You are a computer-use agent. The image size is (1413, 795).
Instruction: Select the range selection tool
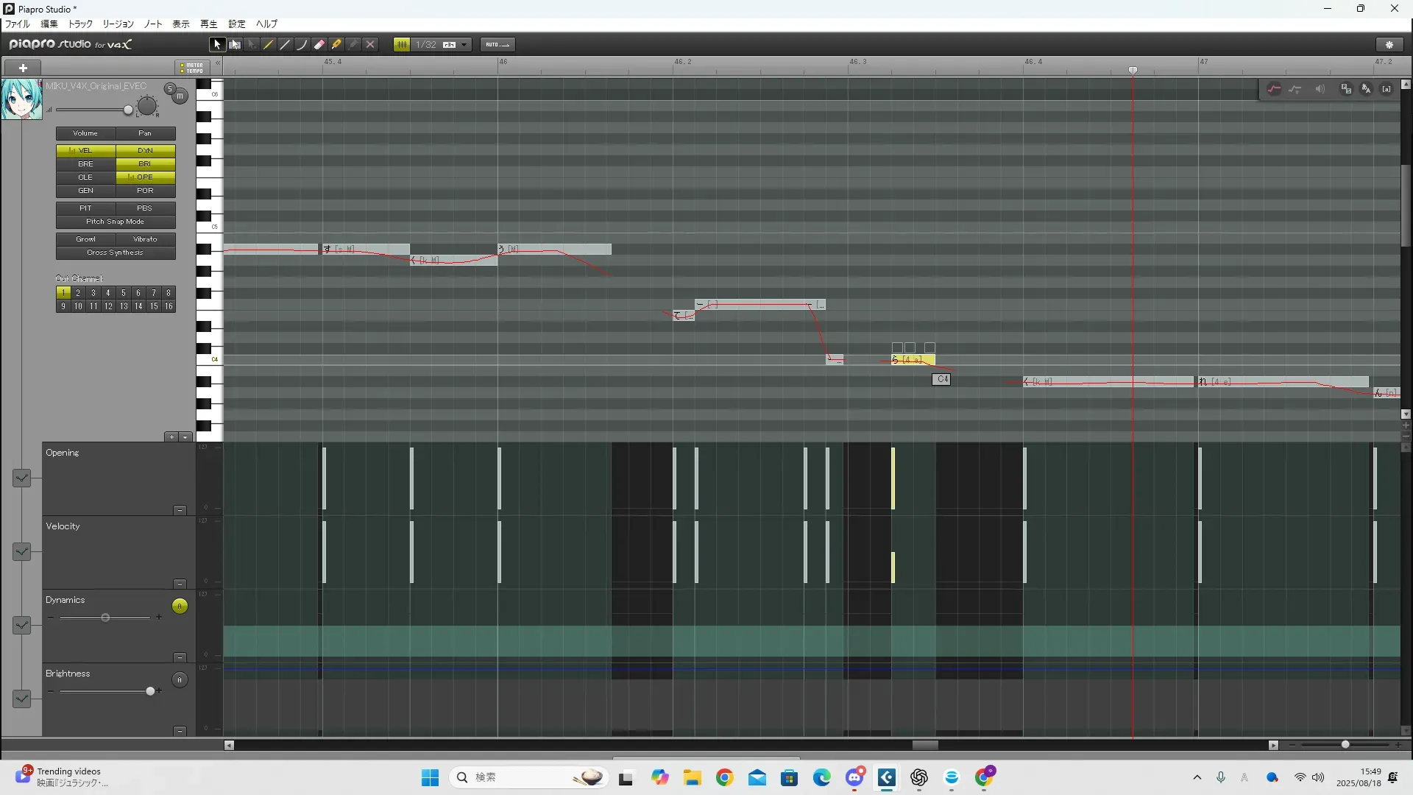234,45
